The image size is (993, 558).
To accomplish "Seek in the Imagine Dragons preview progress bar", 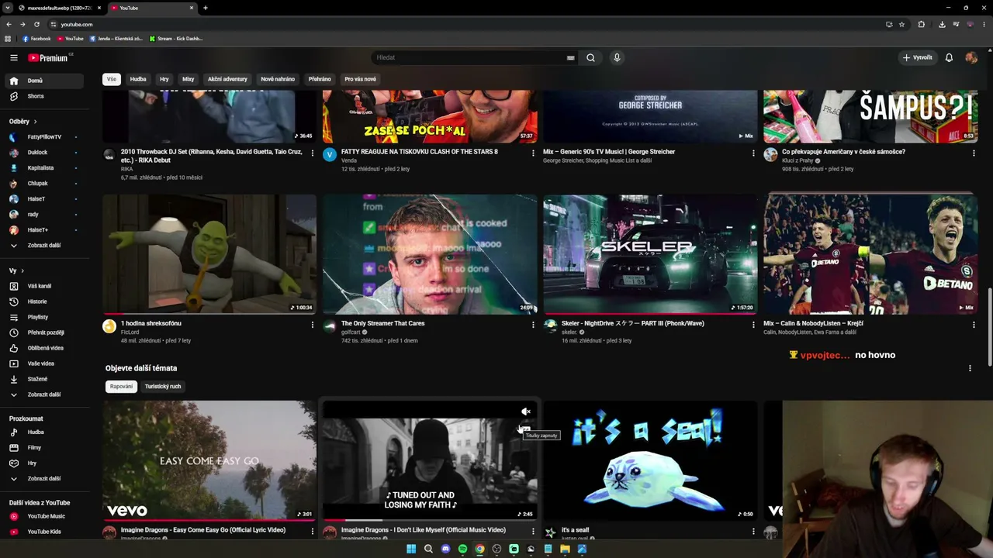I will tap(430, 520).
